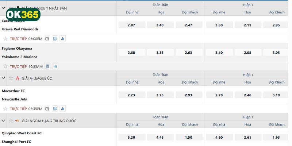Select 3.75 full-match draw odds for Macarthur match
Screen dimensions: 292x146
[x=160, y=95]
